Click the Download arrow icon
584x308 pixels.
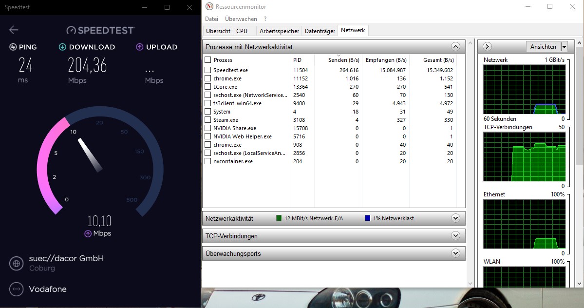pos(62,47)
